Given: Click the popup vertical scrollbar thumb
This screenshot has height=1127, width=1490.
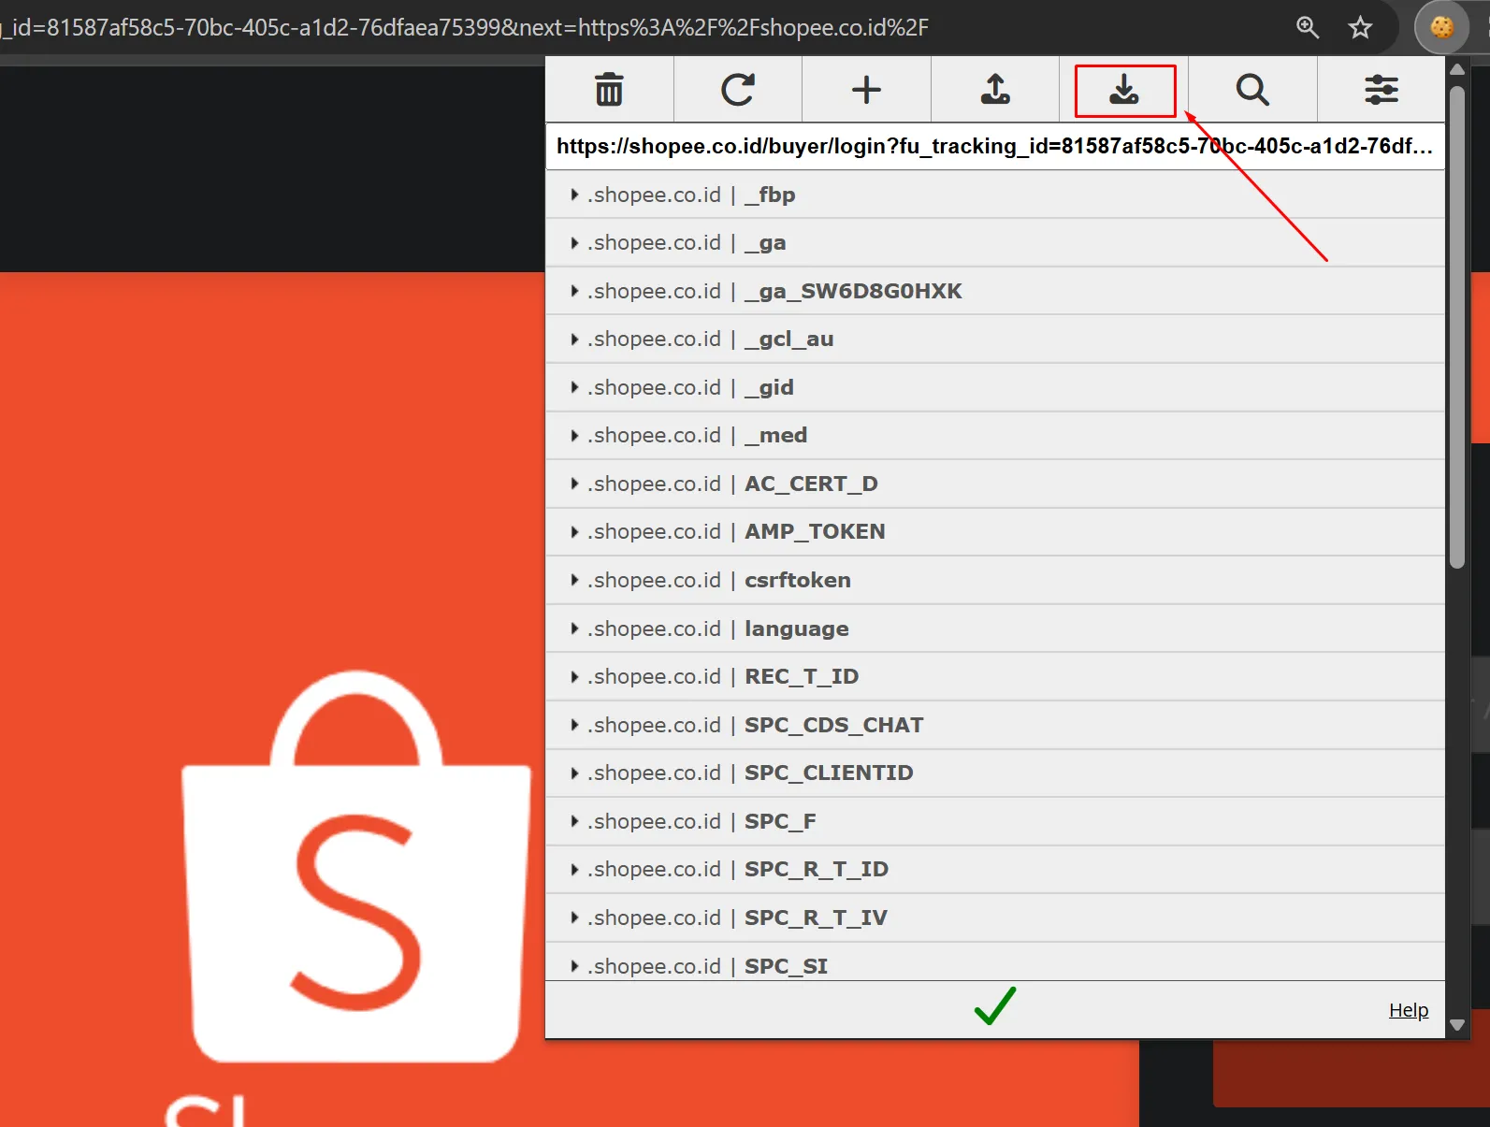Looking at the screenshot, I should (x=1457, y=327).
